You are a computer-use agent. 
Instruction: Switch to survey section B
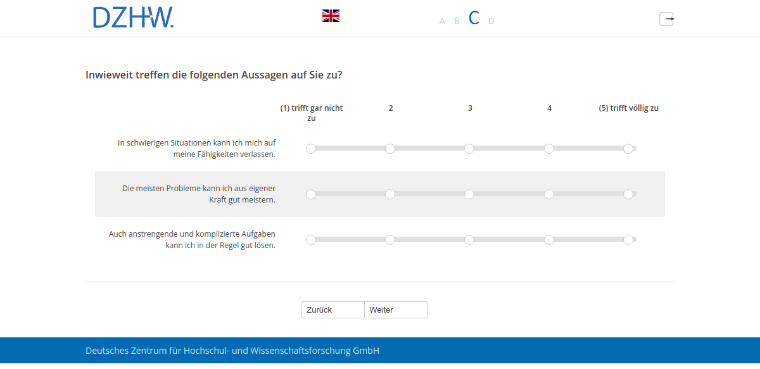tap(457, 21)
